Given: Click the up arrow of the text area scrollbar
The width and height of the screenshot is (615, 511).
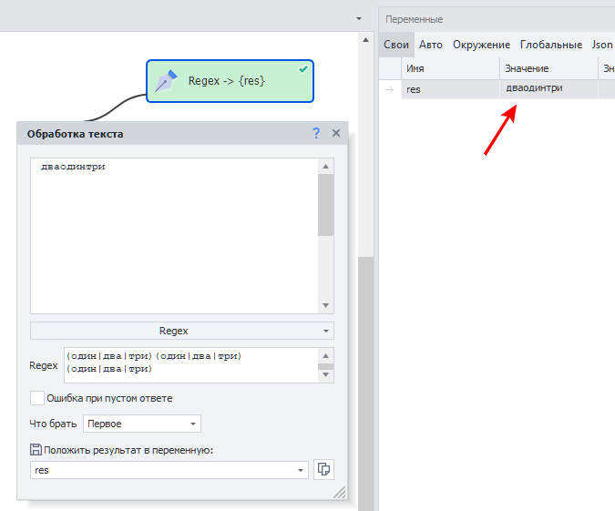Looking at the screenshot, I should pos(325,167).
